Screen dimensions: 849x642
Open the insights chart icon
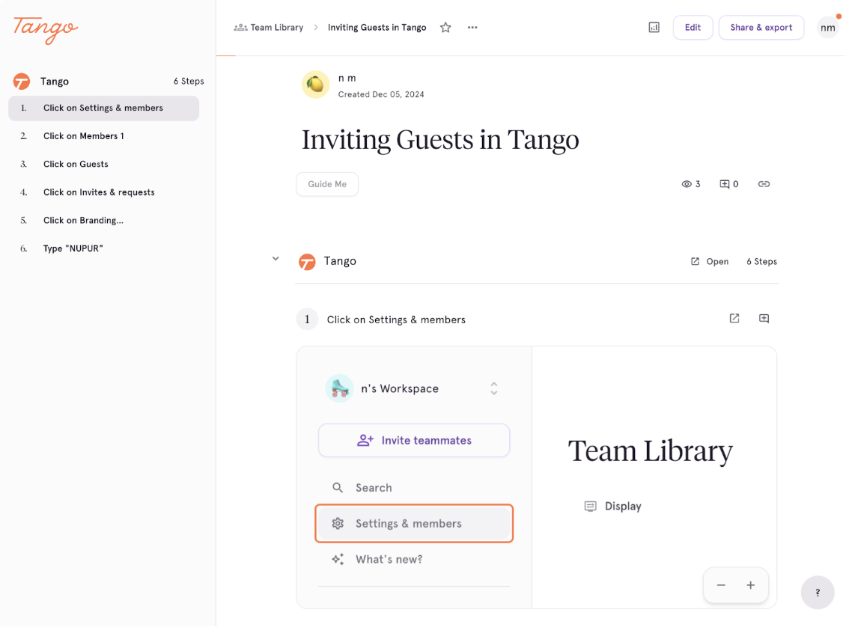pyautogui.click(x=654, y=28)
